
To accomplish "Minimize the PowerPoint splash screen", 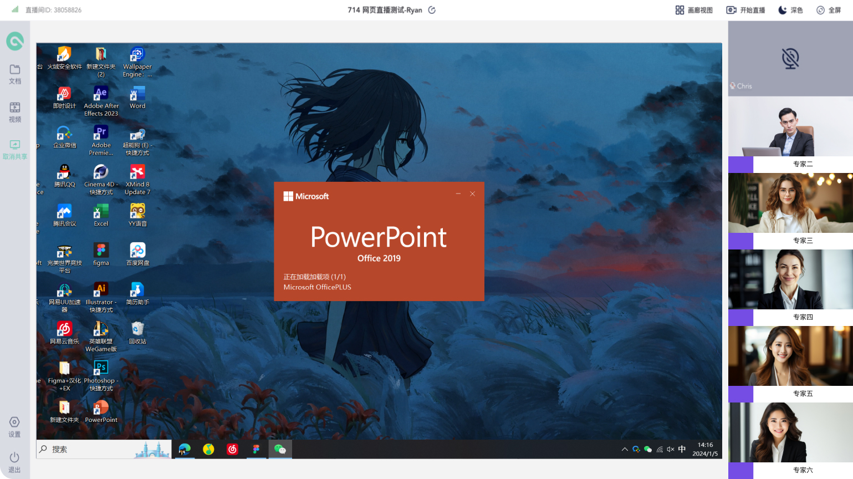I will pos(458,193).
